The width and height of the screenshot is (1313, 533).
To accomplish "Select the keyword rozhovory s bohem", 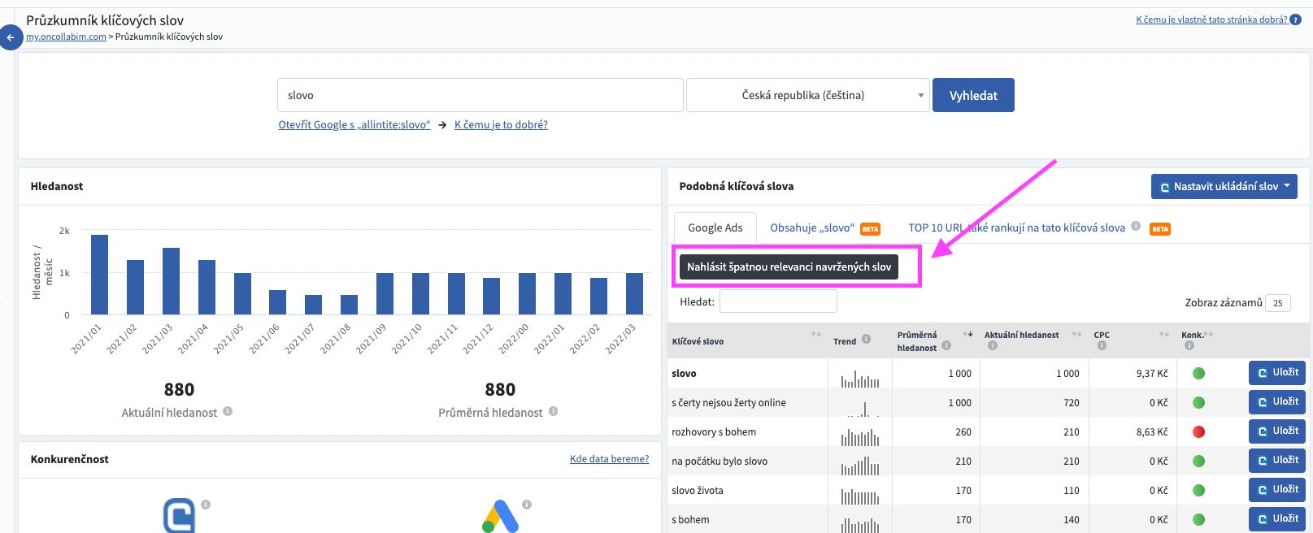I will (x=714, y=432).
